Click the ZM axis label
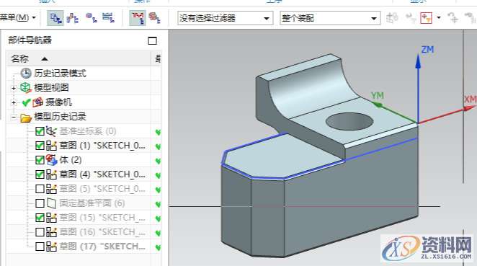This screenshot has height=266, width=477. 427,49
